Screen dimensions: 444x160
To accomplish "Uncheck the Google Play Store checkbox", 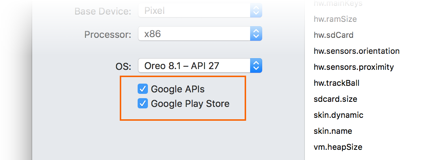I will (142, 104).
